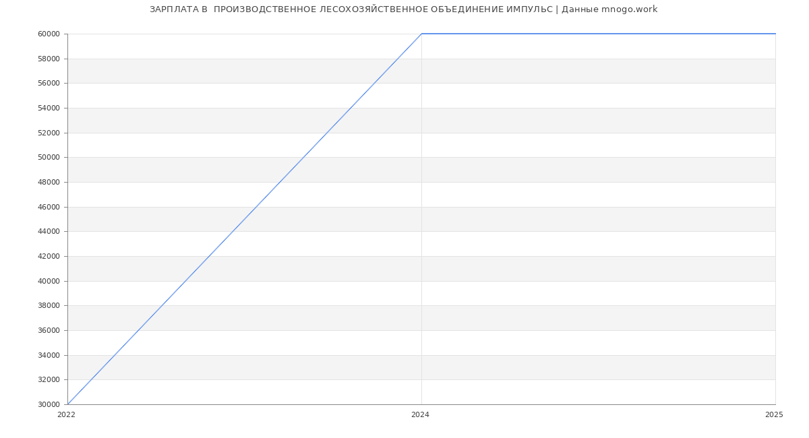Click the line's starting point at 2022
Viewport: 809px width, 438px height.
[67, 404]
